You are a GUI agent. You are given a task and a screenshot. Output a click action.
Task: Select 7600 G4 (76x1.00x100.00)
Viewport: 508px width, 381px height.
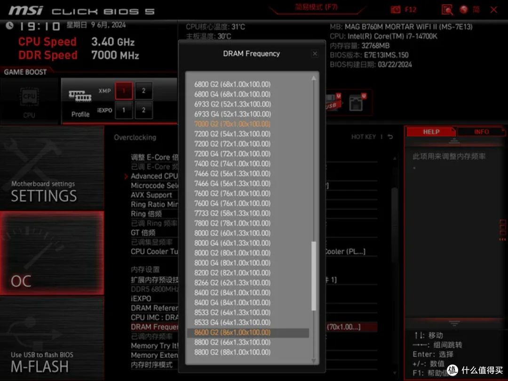coord(232,204)
